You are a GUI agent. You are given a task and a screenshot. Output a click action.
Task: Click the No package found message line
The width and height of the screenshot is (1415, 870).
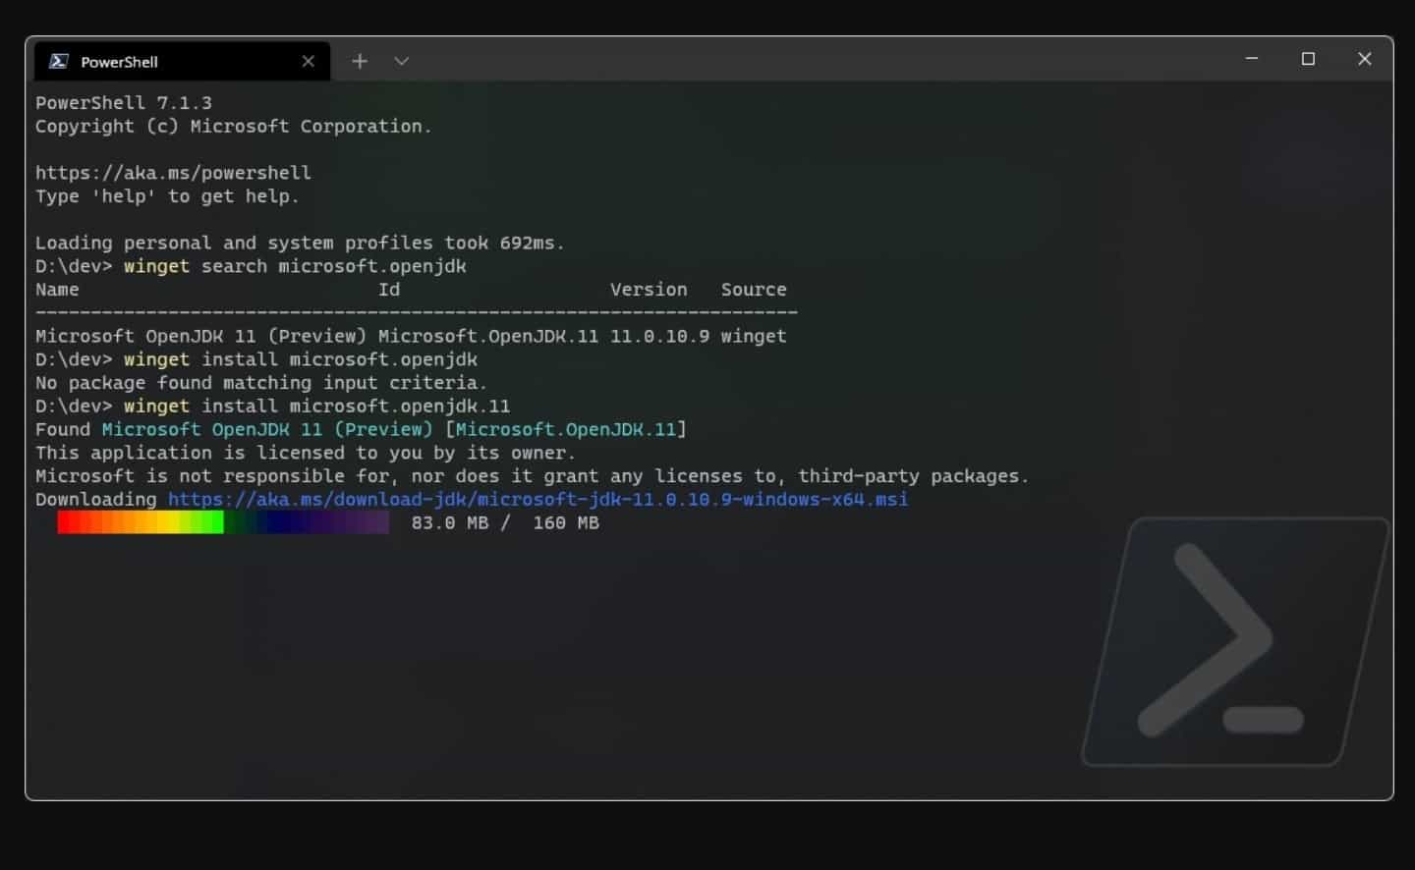pyautogui.click(x=261, y=383)
